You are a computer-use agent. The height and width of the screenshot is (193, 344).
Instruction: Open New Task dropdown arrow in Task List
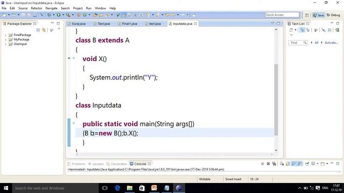pyautogui.click(x=296, y=30)
